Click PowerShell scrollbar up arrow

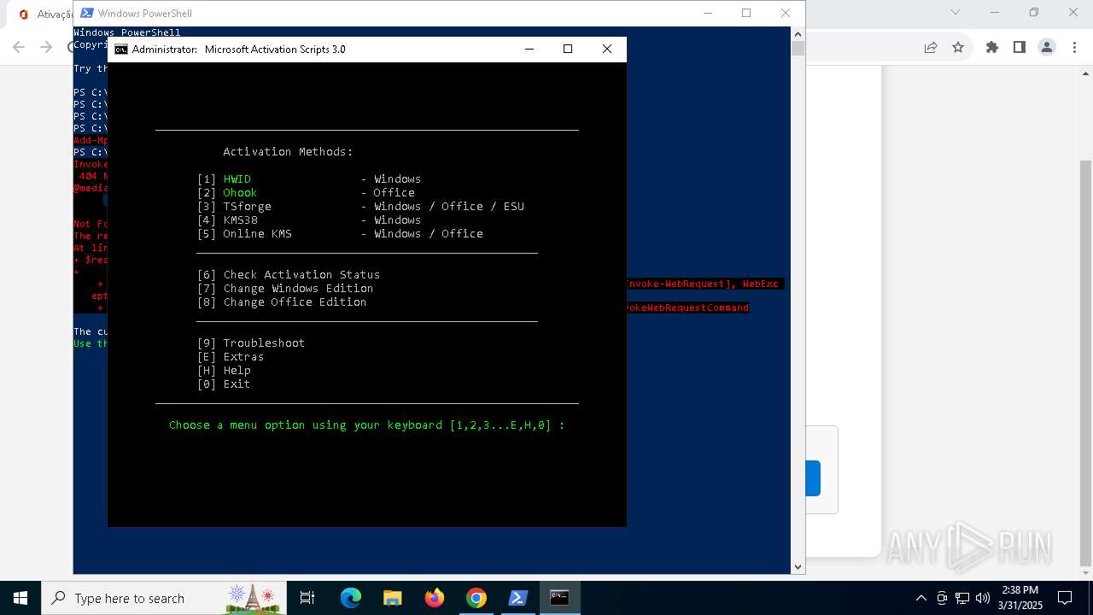(798, 34)
